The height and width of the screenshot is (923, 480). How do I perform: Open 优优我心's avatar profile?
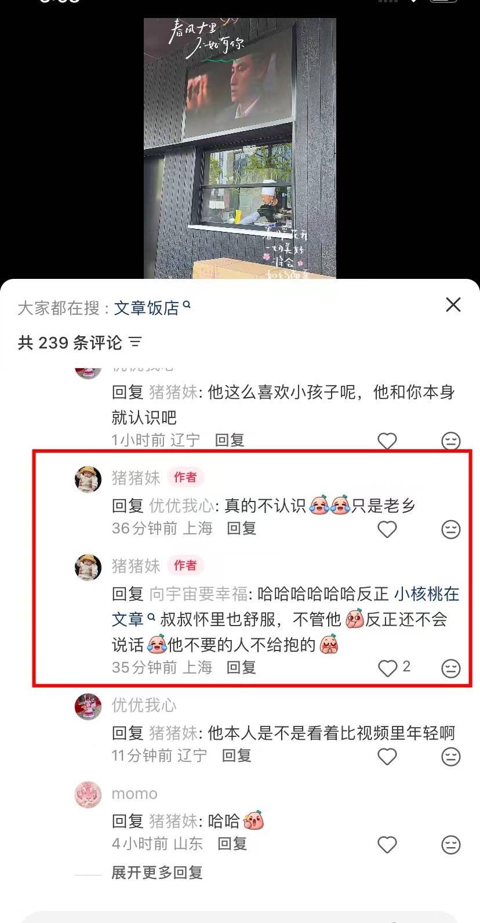point(88,707)
